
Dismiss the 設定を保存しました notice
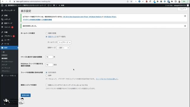[185, 26]
